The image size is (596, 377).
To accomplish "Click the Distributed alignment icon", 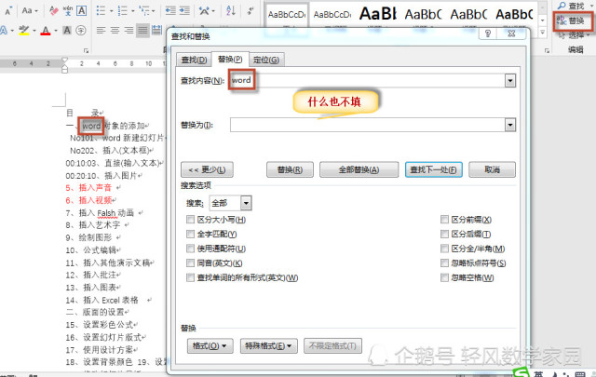I will coord(156,30).
